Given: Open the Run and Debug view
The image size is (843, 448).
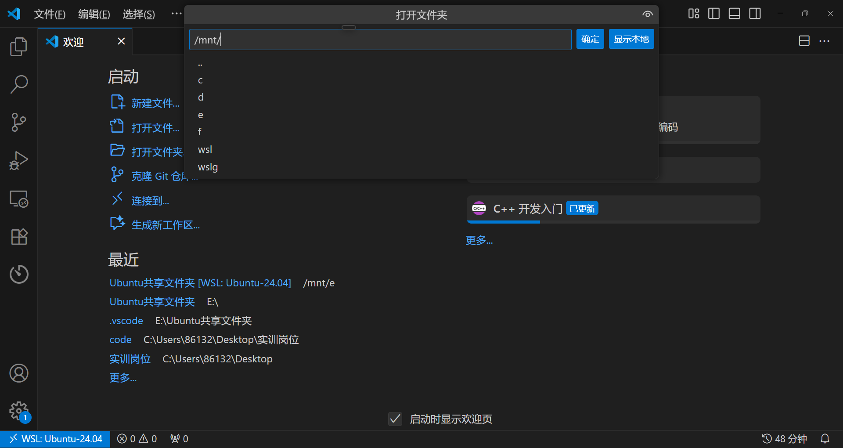Looking at the screenshot, I should [18, 160].
